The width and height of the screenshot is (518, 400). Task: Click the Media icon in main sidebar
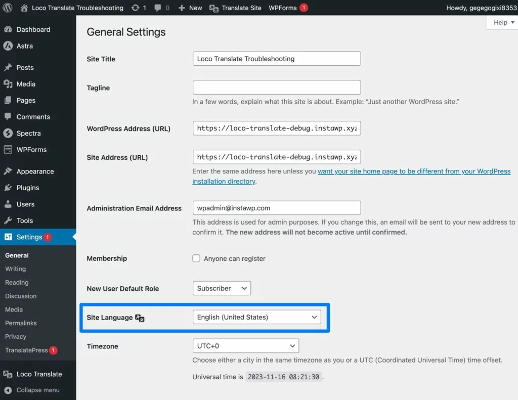click(8, 84)
